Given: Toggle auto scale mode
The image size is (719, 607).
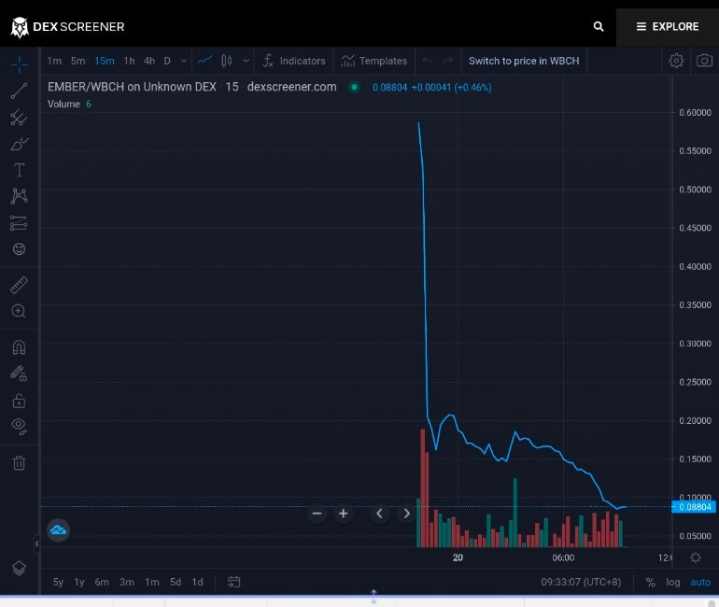Looking at the screenshot, I should [700, 582].
